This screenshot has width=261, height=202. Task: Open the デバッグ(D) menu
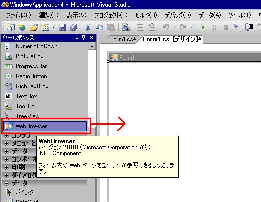(178, 15)
